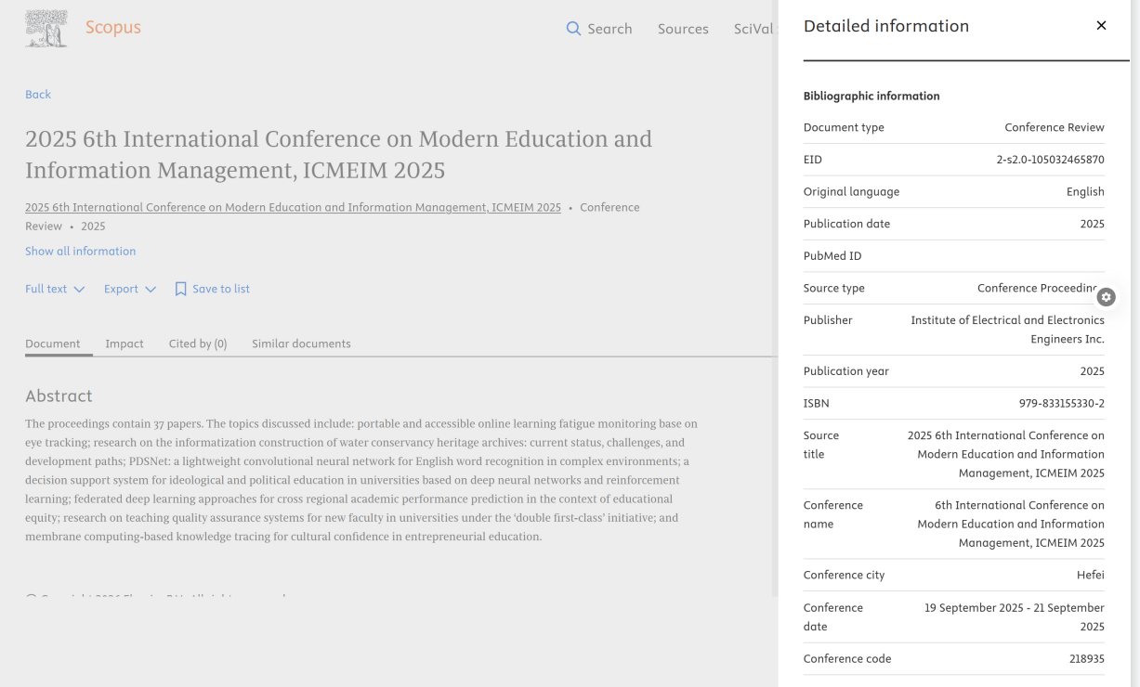1140x687 pixels.
Task: Expand the Full text dropdown
Action: 46,290
